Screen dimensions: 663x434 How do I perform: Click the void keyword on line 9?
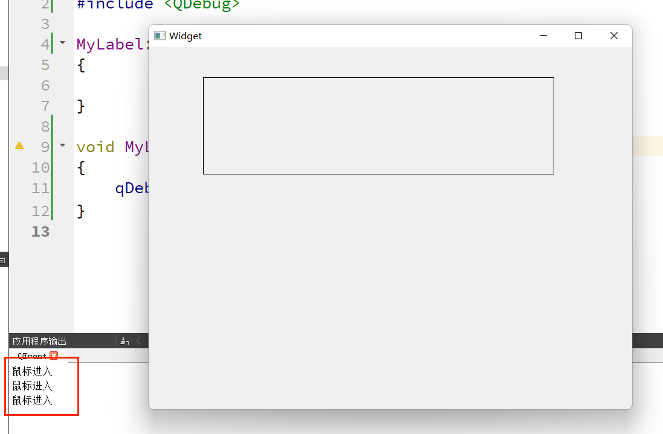tap(95, 147)
